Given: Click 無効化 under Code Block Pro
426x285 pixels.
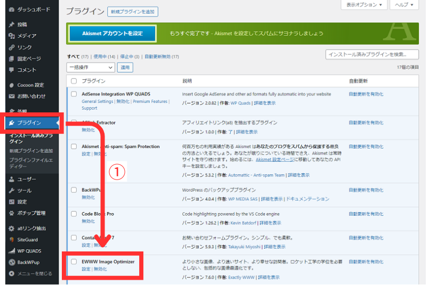Looking at the screenshot, I should click(x=89, y=221).
